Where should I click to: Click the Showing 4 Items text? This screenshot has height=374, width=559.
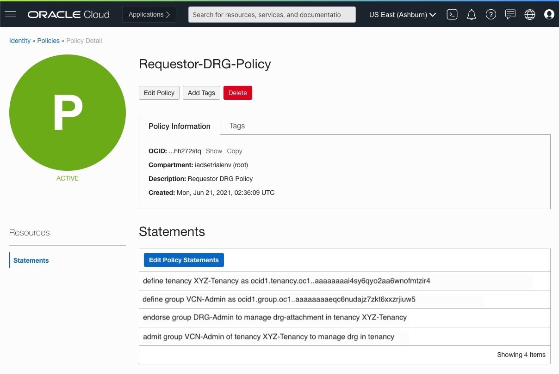click(521, 355)
